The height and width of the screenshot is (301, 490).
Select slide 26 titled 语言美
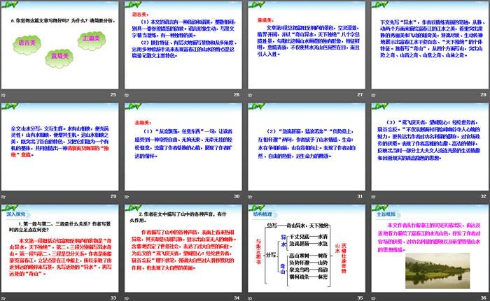(183, 45)
